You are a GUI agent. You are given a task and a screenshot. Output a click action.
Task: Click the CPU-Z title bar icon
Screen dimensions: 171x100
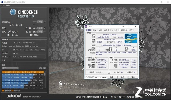[x=86, y=26]
